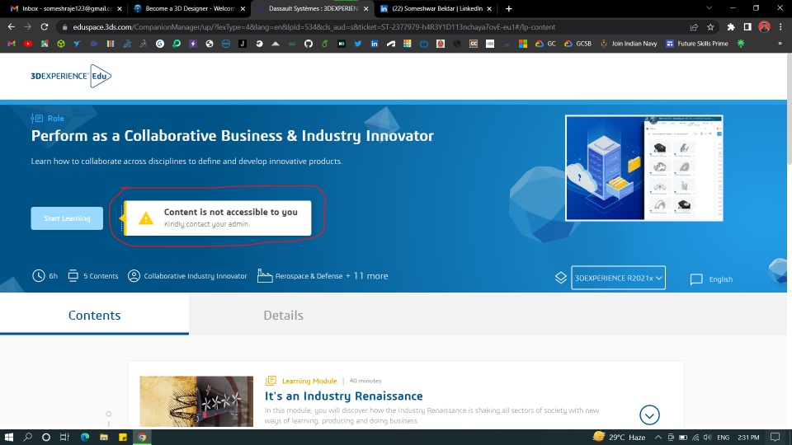792x445 pixels.
Task: Click the Aerospace & Defense industry label
Action: pyautogui.click(x=309, y=276)
